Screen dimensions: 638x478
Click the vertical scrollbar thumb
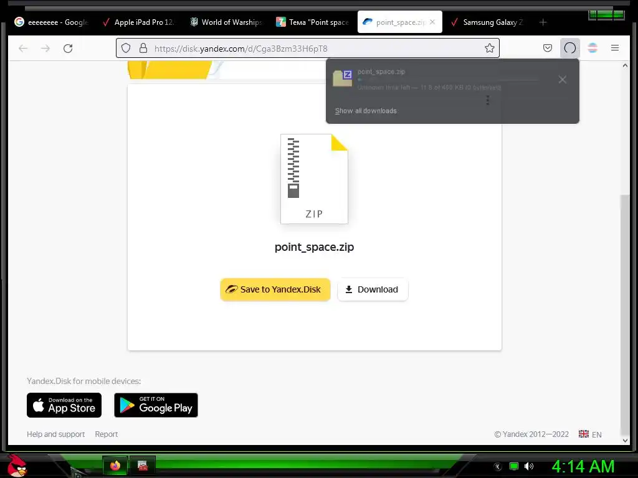pos(625,315)
